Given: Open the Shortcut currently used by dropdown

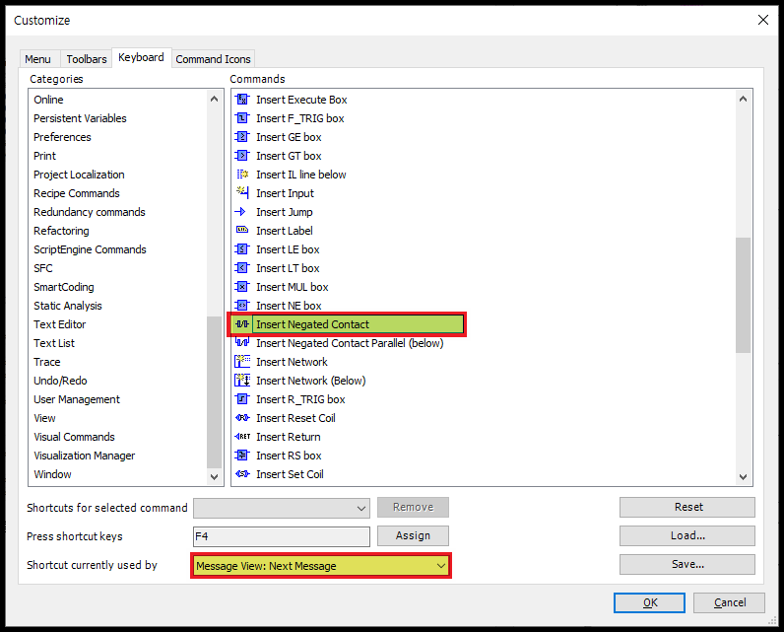Looking at the screenshot, I should click(321, 566).
